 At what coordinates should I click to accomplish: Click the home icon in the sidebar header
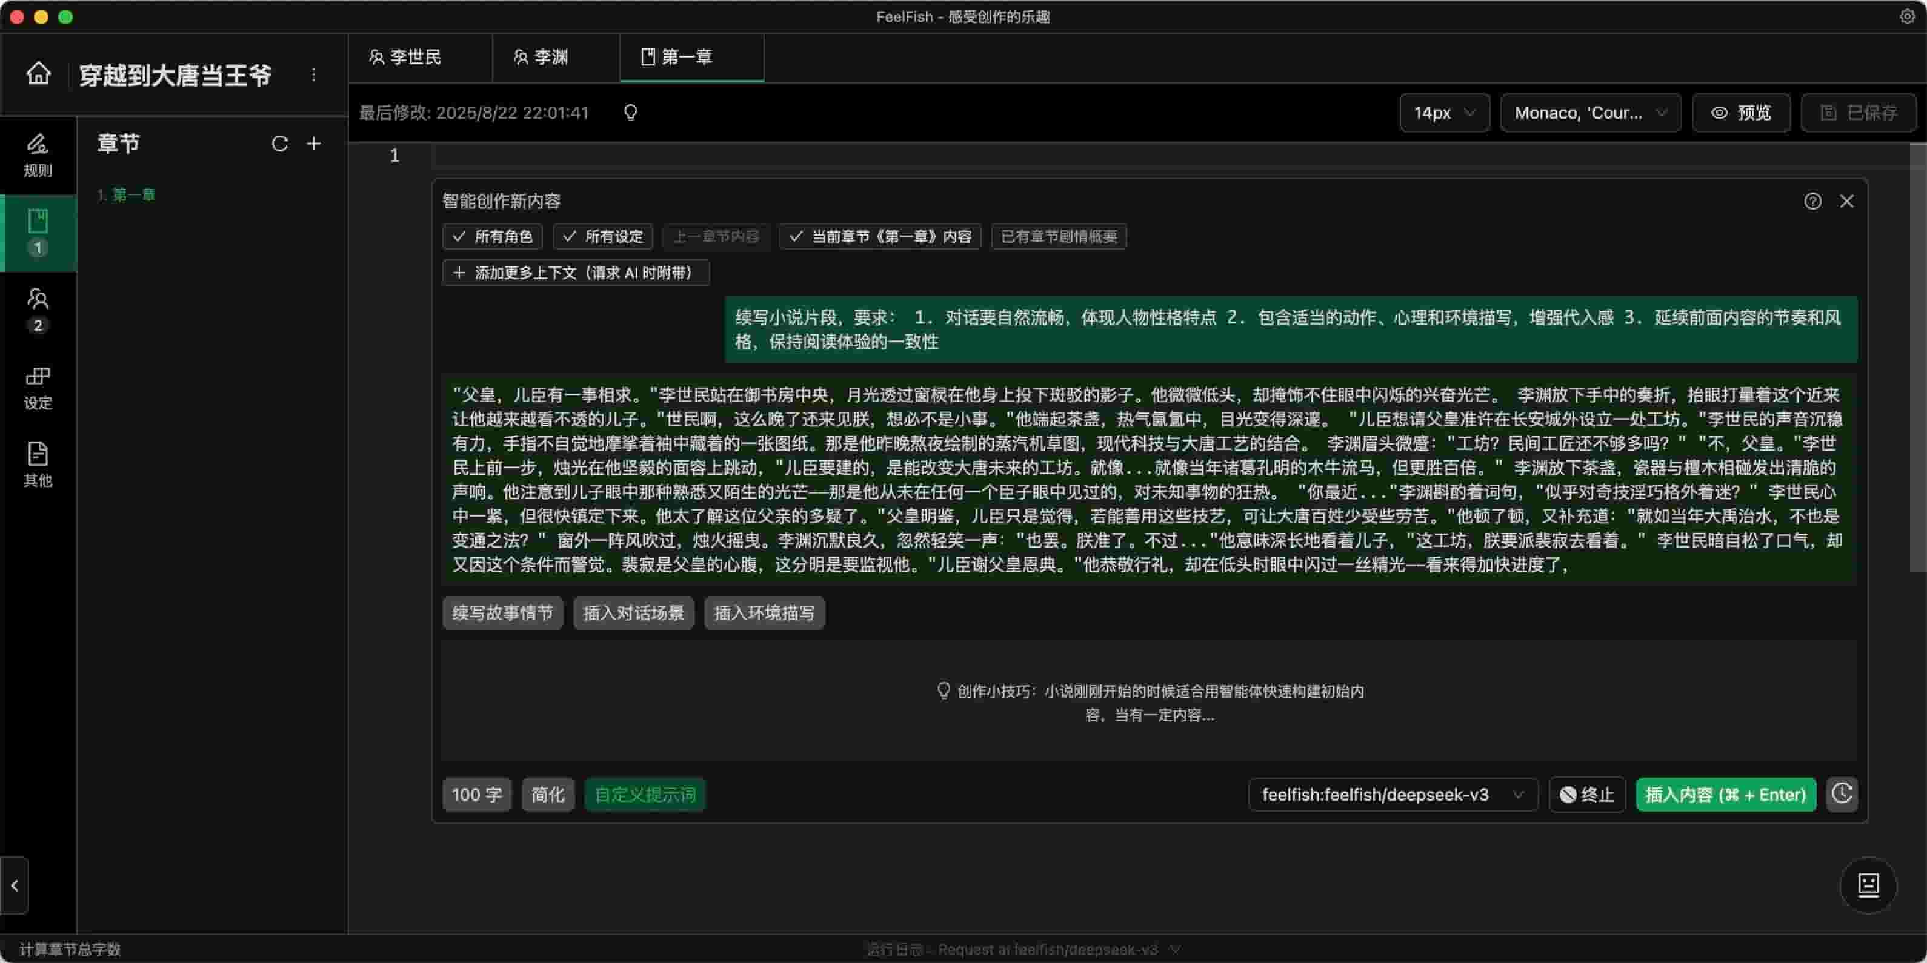[x=38, y=74]
